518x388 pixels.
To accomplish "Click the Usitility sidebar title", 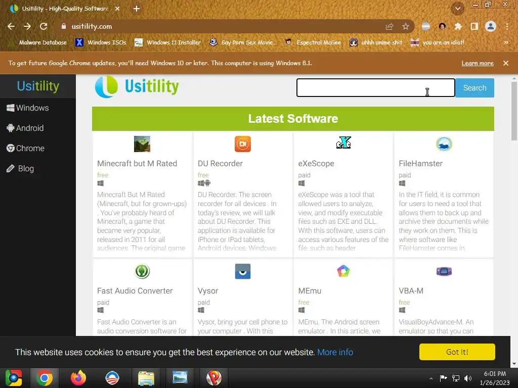I will 38,86.
